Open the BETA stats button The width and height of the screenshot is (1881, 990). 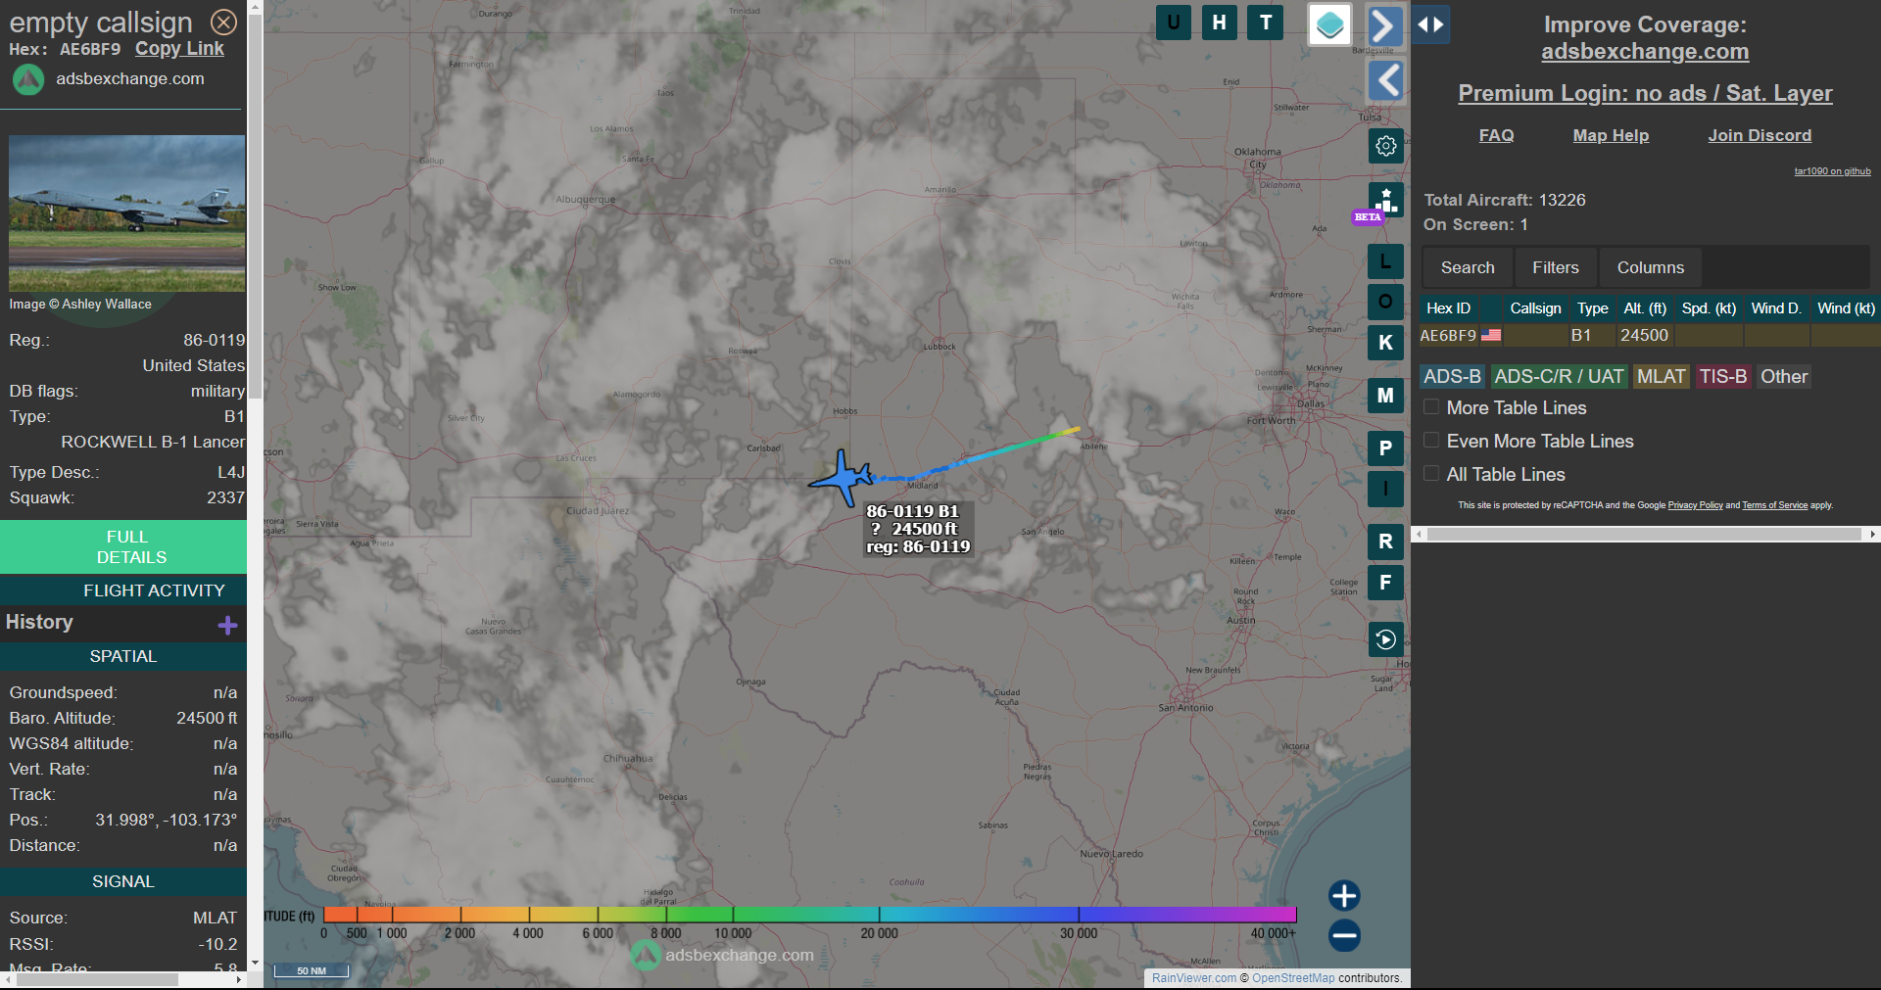point(1385,201)
